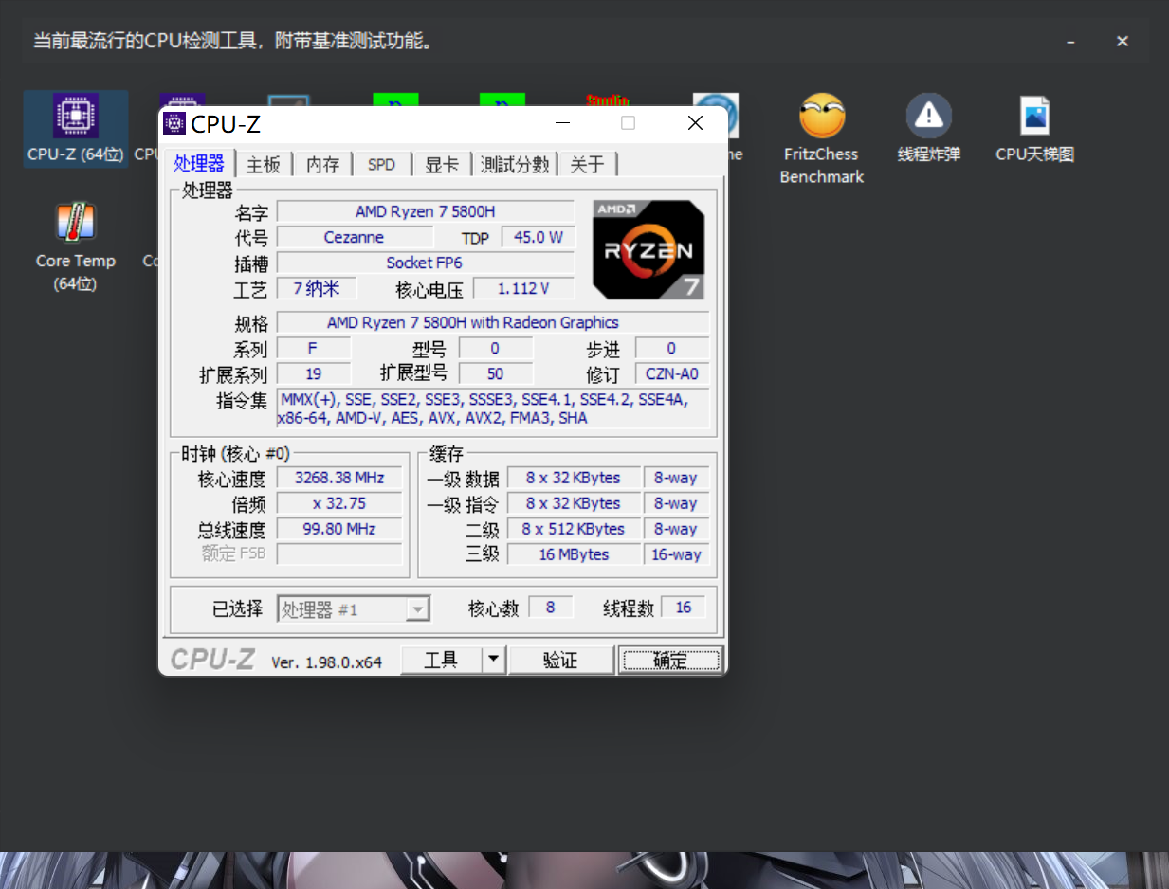Open the SPD tab
1169x889 pixels.
pyautogui.click(x=381, y=165)
